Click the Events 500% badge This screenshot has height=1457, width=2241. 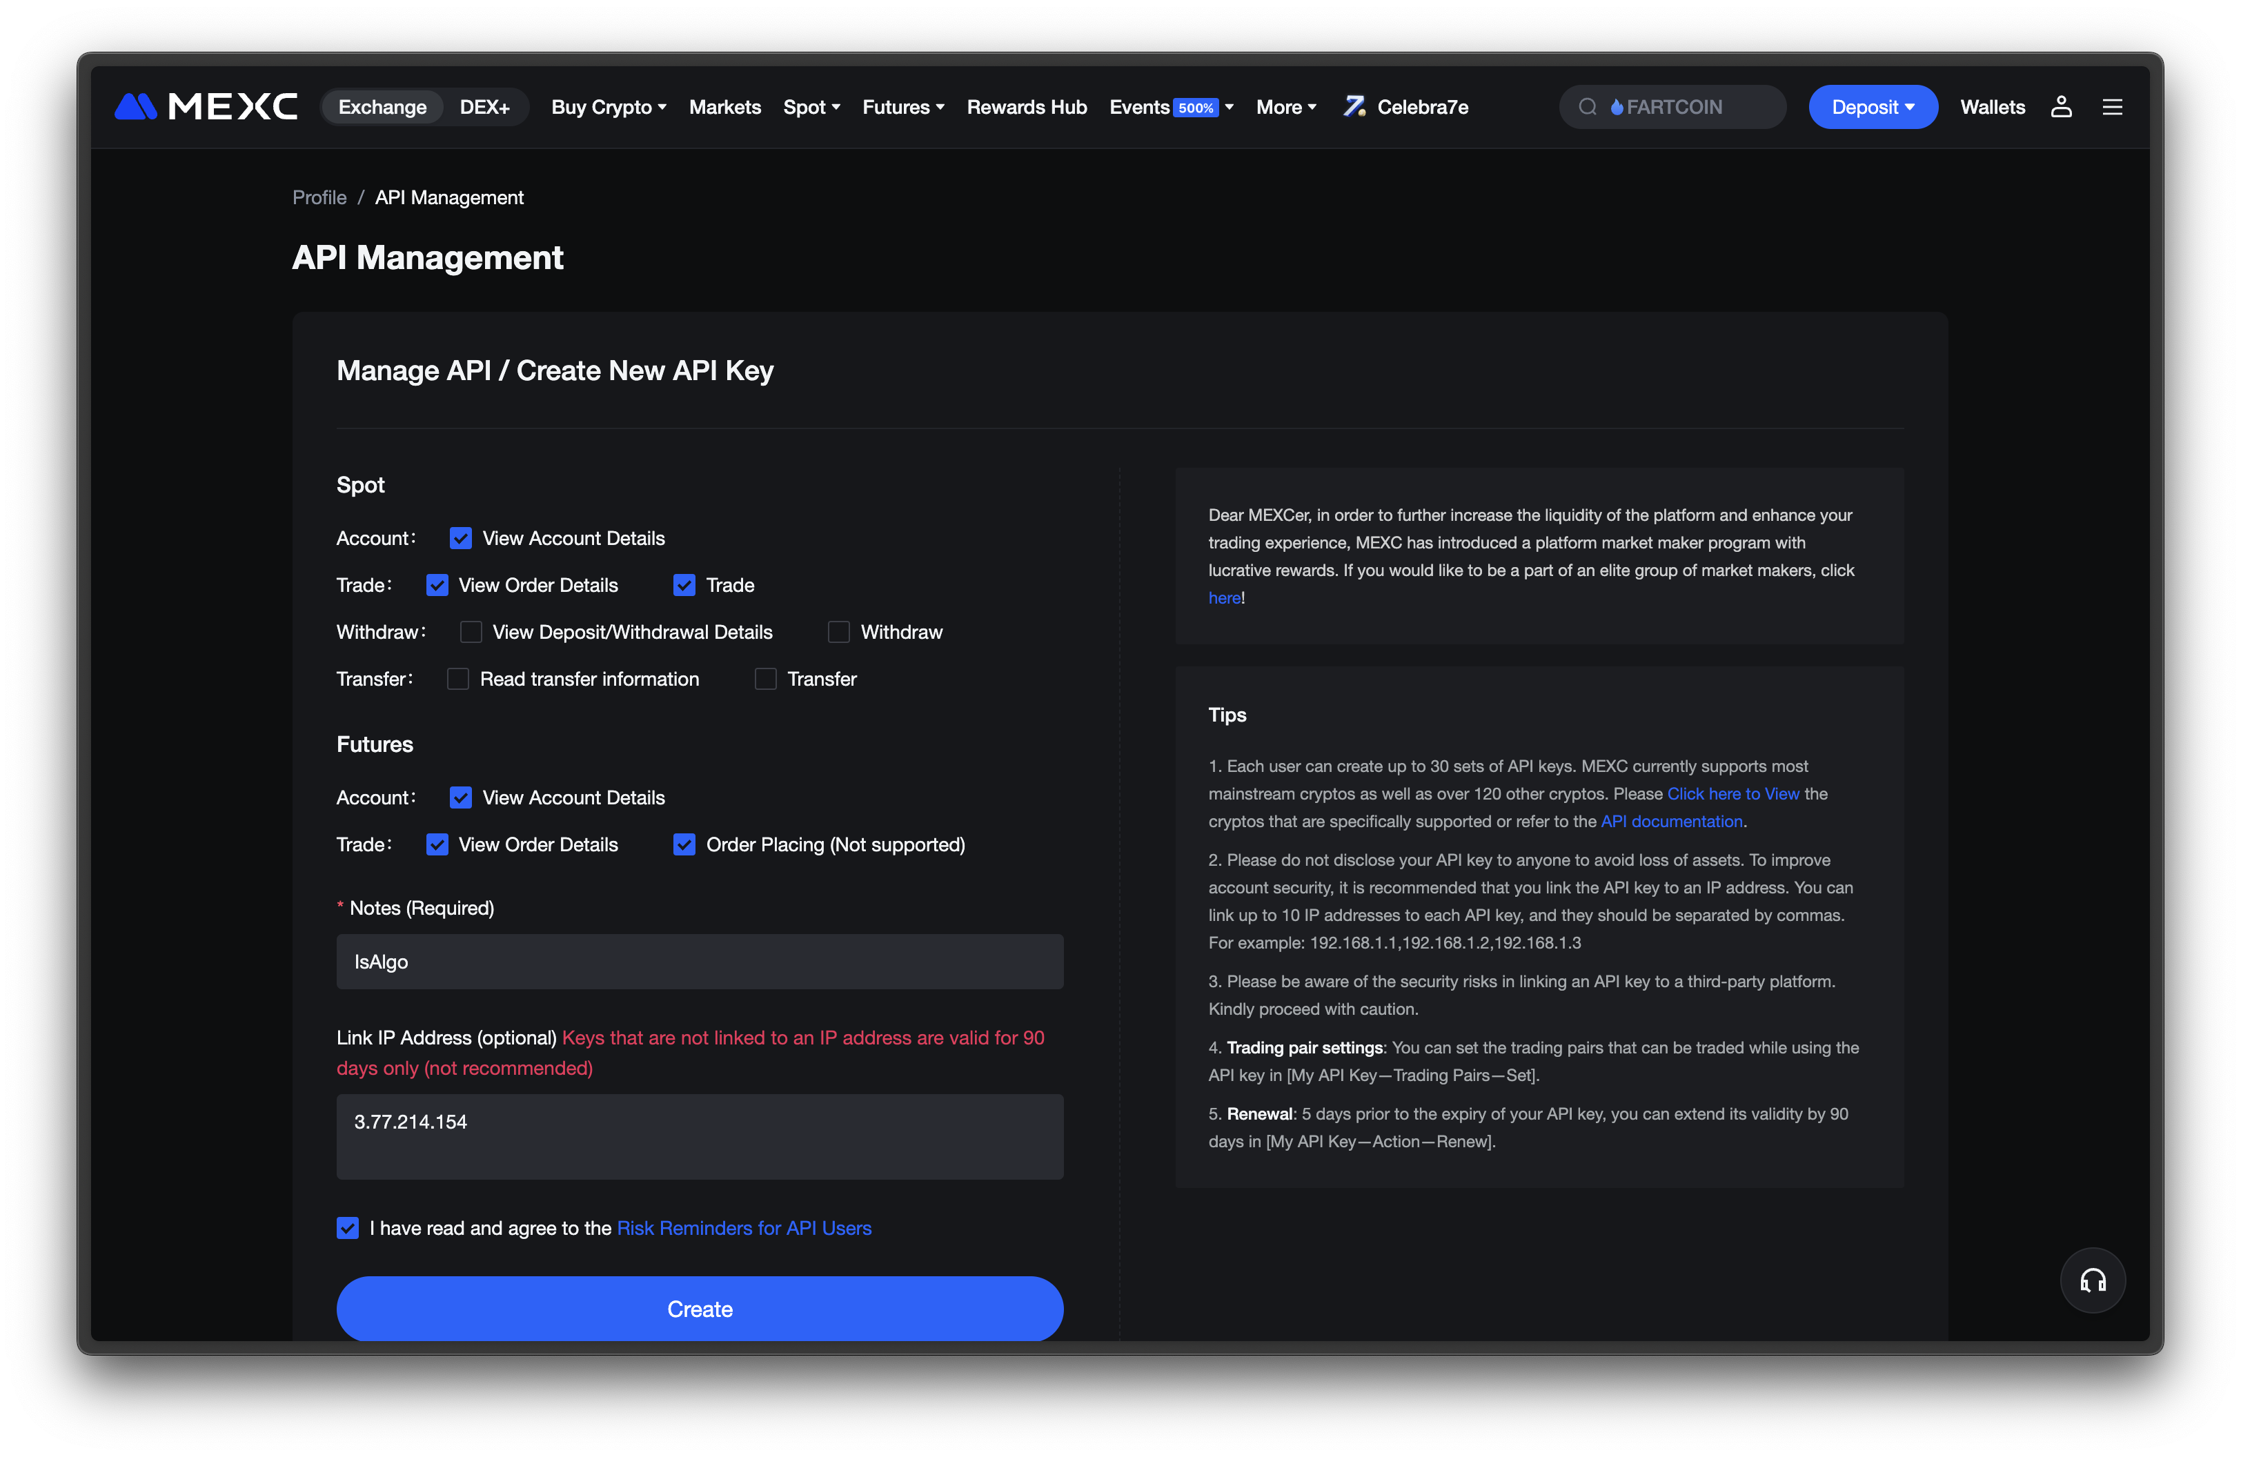[1196, 108]
